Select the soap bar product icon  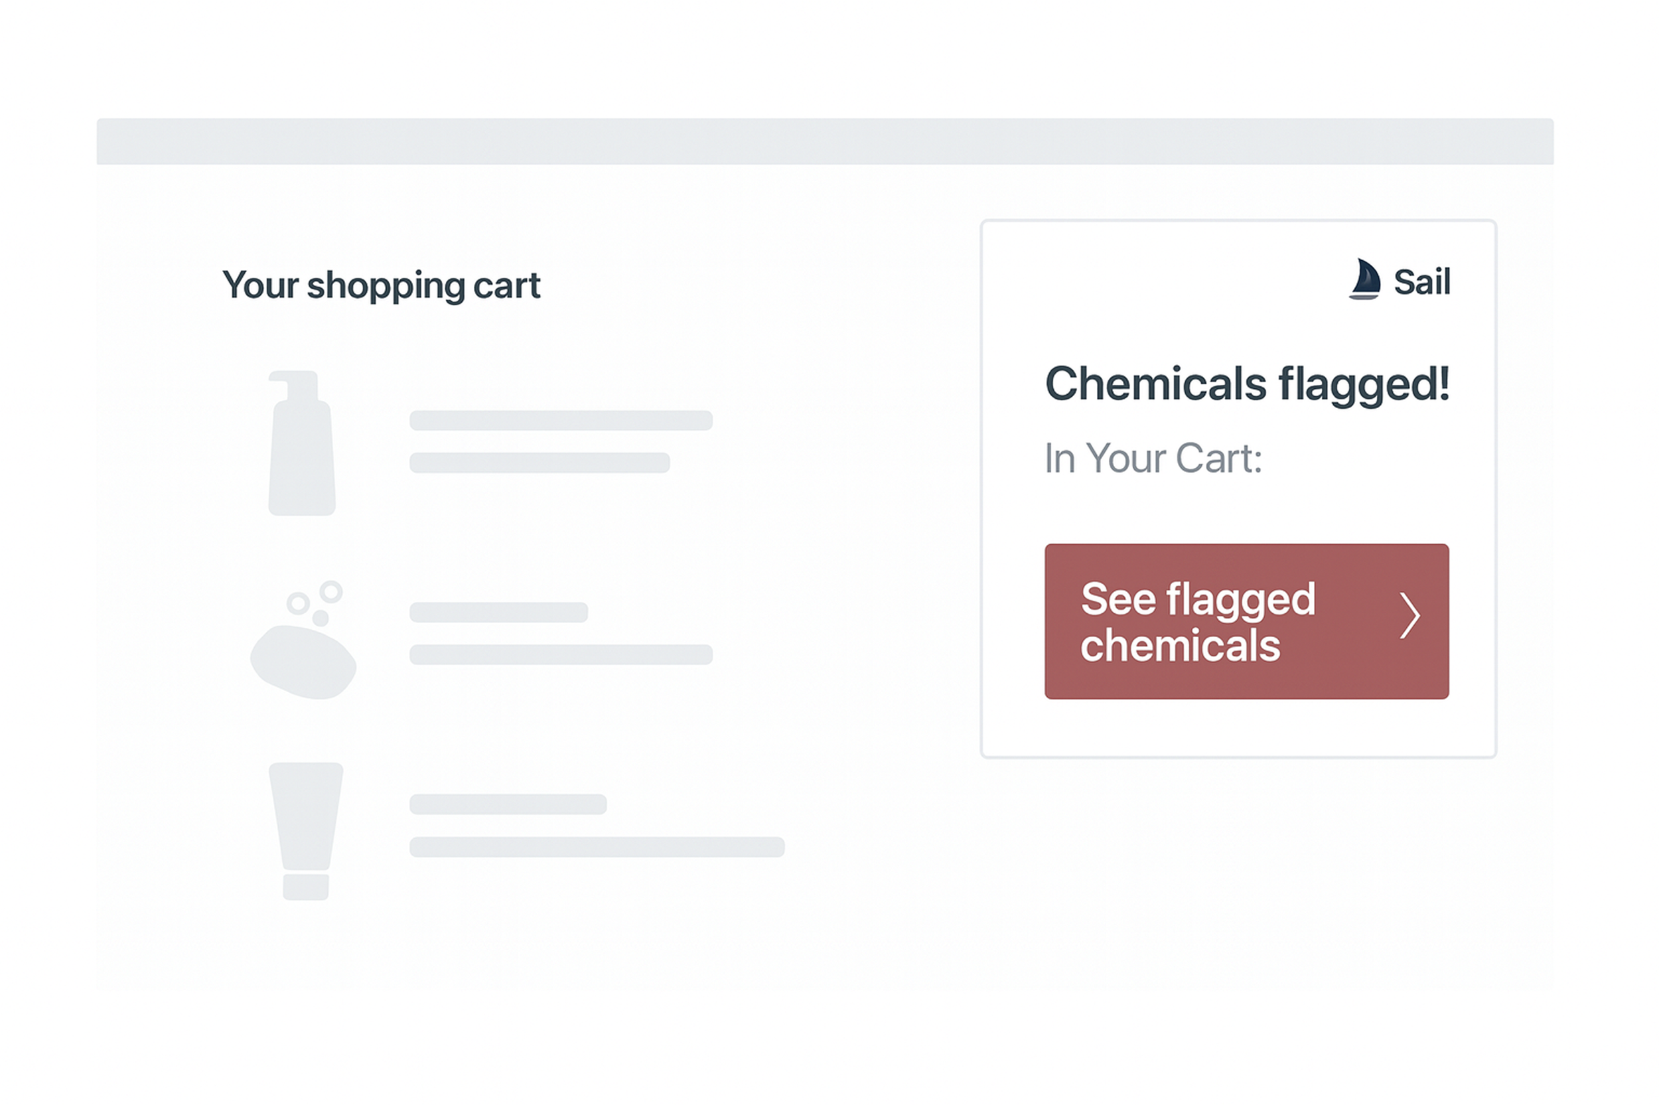[x=304, y=660]
